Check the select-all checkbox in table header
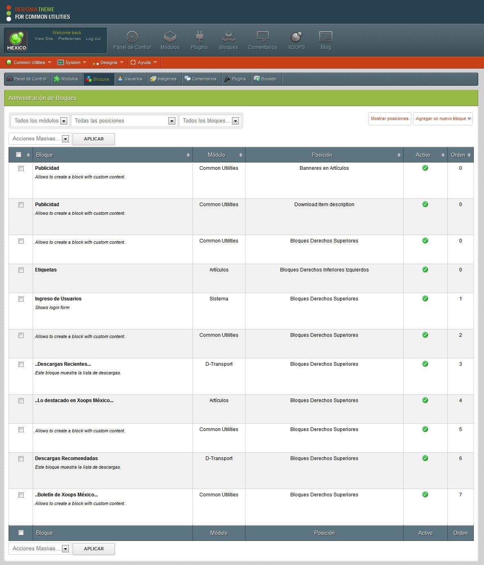Screen dimensions: 484x565 click(18, 155)
